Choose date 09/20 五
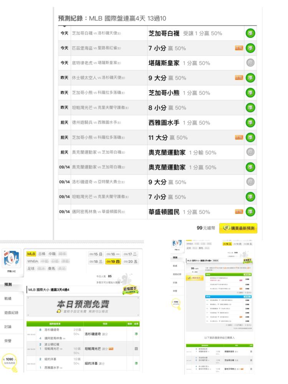 tap(130, 262)
